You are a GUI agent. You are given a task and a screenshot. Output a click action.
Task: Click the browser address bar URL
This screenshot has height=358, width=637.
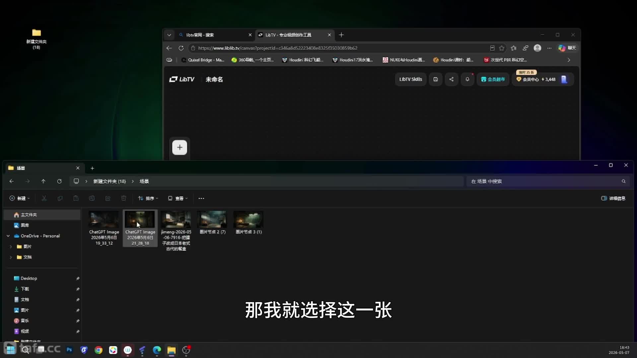pos(278,48)
